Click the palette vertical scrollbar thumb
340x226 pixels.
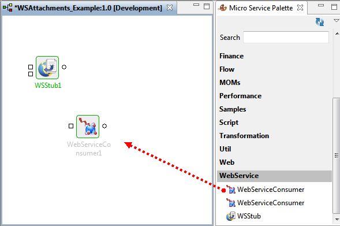[x=337, y=155]
